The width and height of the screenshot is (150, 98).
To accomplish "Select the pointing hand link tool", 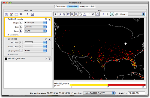I will coord(64,14).
